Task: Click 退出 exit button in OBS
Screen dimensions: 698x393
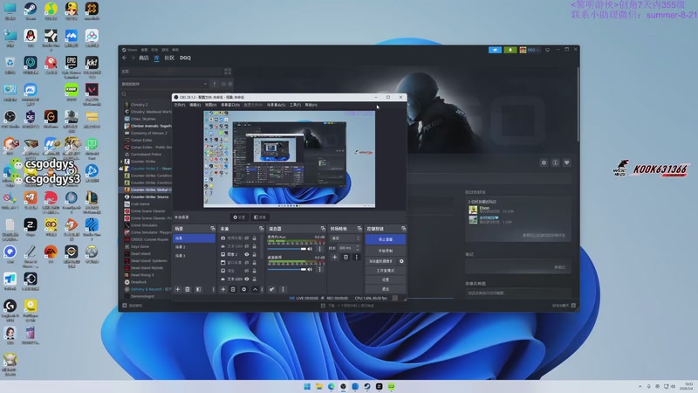Action: tap(385, 289)
